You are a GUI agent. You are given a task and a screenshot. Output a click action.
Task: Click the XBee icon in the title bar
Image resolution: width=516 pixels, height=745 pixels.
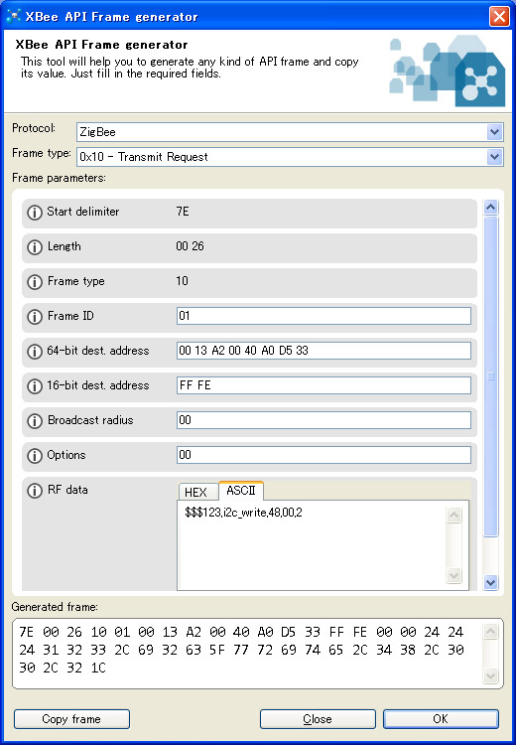[13, 16]
